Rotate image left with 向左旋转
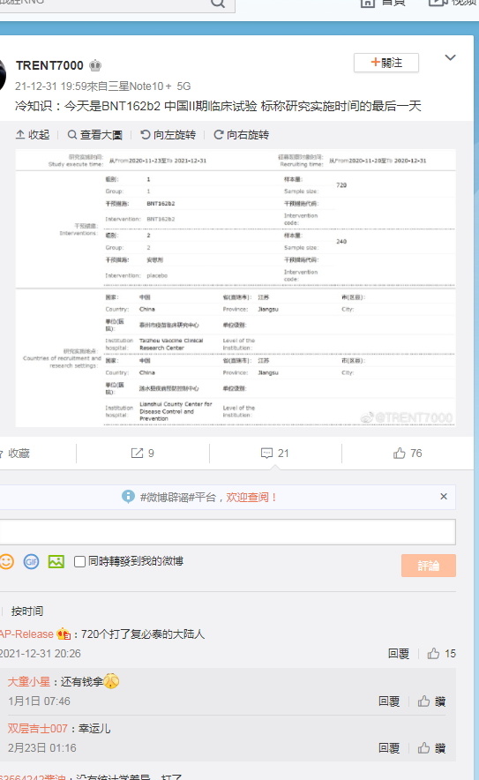Viewport: 479px width, 780px height. (168, 135)
